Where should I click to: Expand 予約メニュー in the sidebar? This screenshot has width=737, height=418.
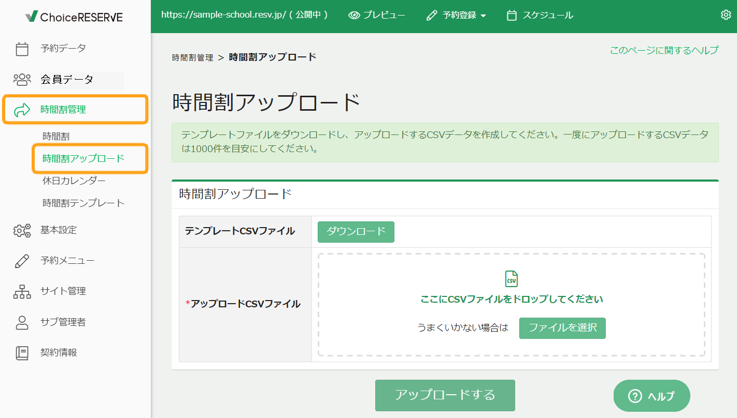[x=67, y=261]
